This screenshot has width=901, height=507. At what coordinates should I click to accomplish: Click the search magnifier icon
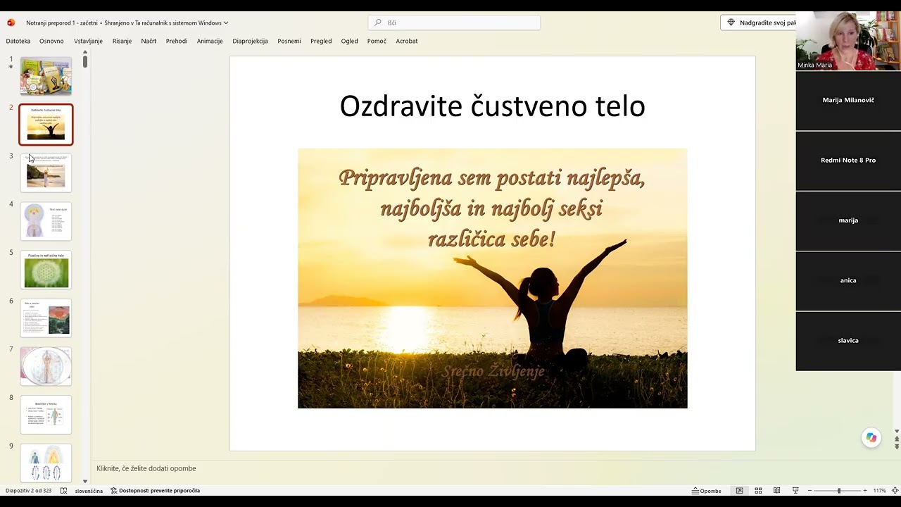[378, 23]
